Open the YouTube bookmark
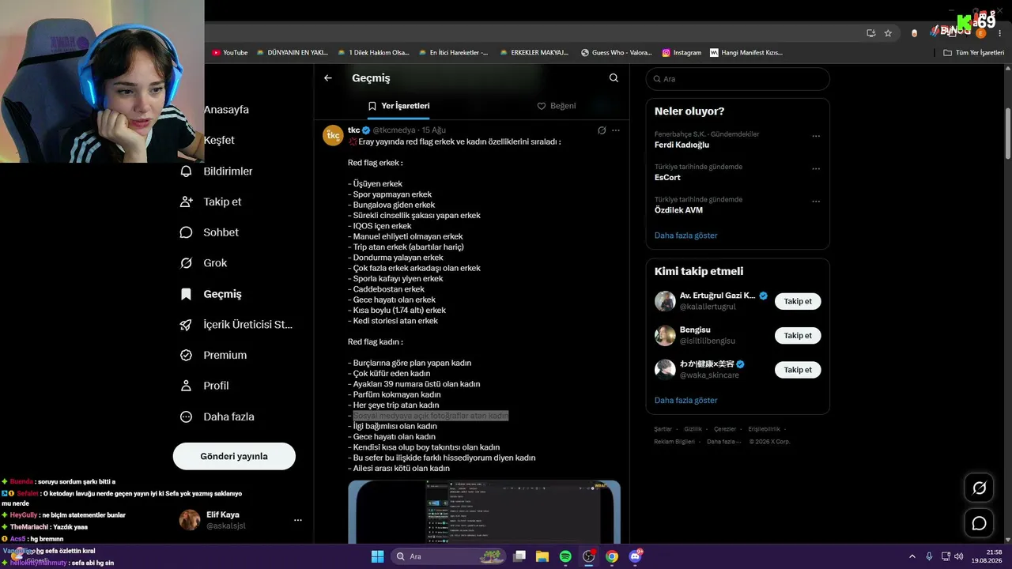The width and height of the screenshot is (1012, 569). tap(230, 53)
